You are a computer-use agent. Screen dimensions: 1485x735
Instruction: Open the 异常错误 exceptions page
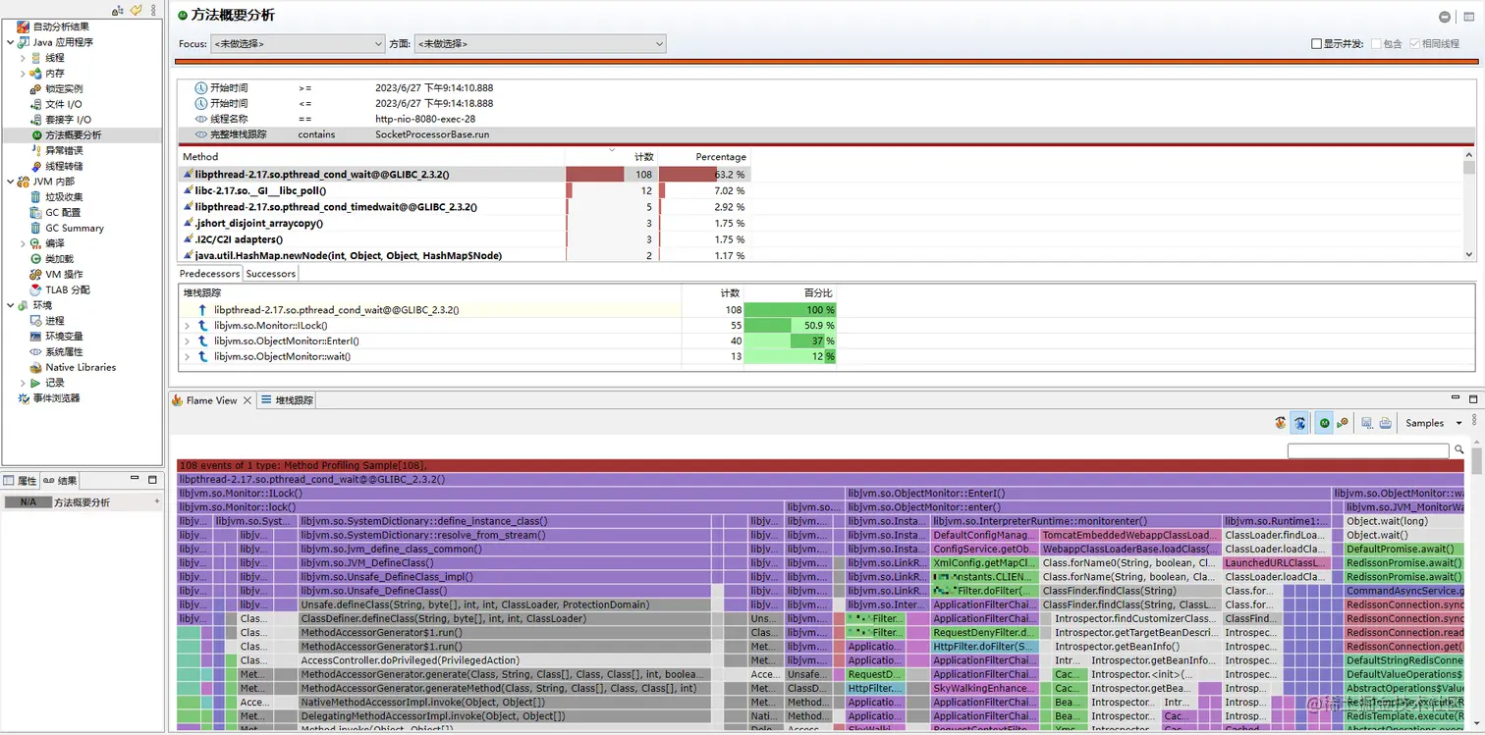(64, 150)
